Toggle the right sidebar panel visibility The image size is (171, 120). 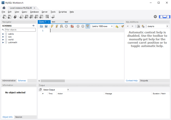[168, 17]
